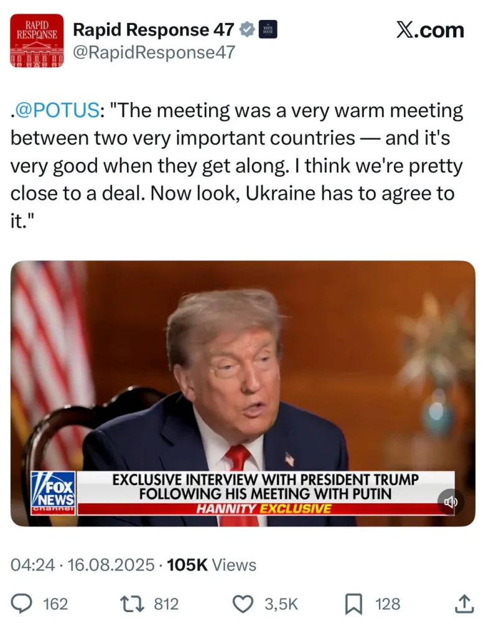This screenshot has height=637, width=486.
Task: Click the 162 replies count
Action: (x=55, y=604)
